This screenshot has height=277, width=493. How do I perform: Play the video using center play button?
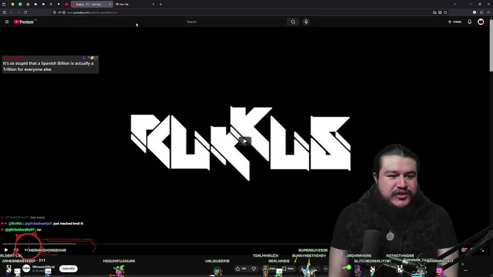pos(245,141)
